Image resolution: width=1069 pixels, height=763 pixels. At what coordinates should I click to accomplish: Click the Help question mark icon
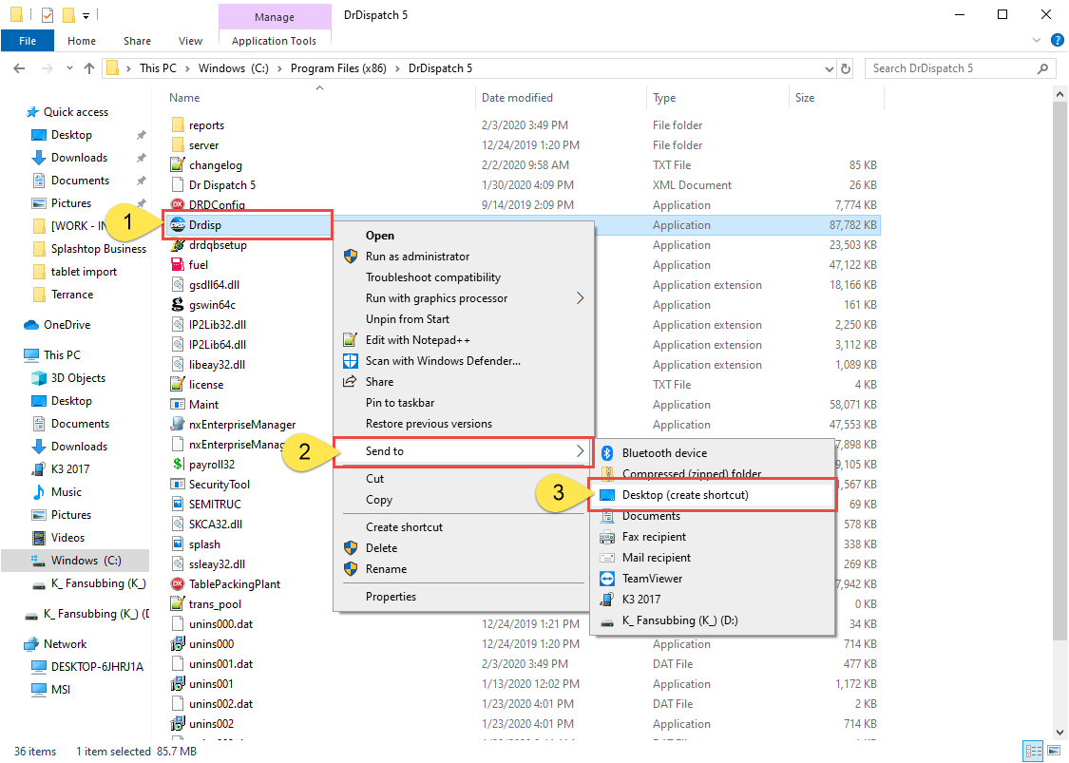1057,40
